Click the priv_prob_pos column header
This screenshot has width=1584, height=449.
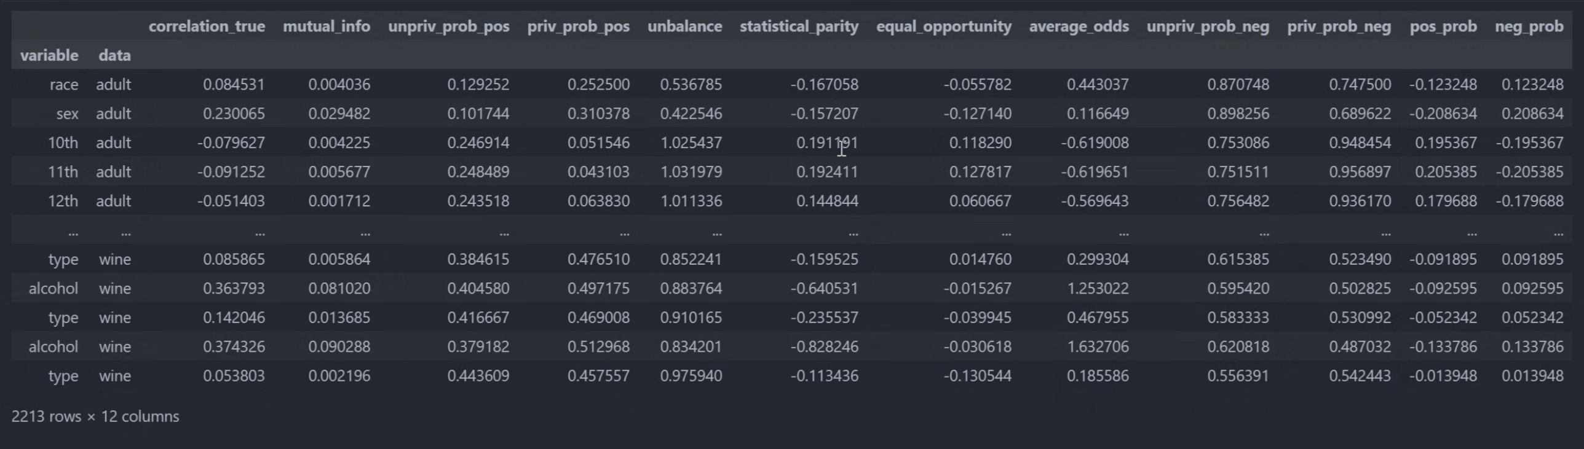[x=579, y=26]
